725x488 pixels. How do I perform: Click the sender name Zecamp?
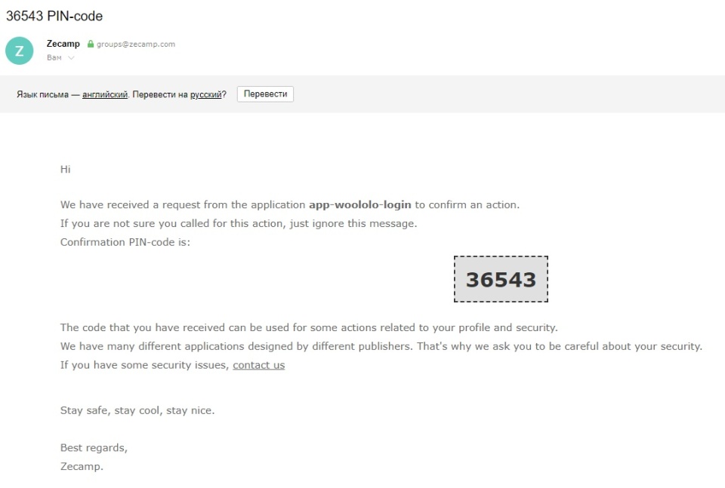coord(63,44)
